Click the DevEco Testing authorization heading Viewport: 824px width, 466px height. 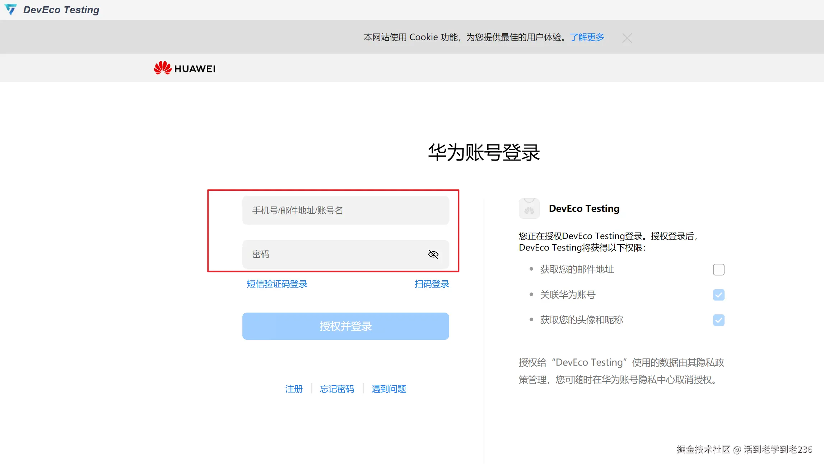tap(584, 209)
